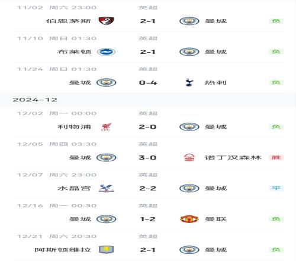The width and height of the screenshot is (296, 261).
Task: Click the Tottenham Hotspur crest
Action: click(x=189, y=82)
